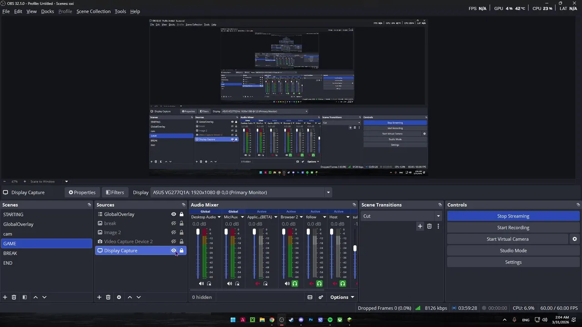Pop out the Scenes dock
This screenshot has width=582, height=327.
pos(89,205)
